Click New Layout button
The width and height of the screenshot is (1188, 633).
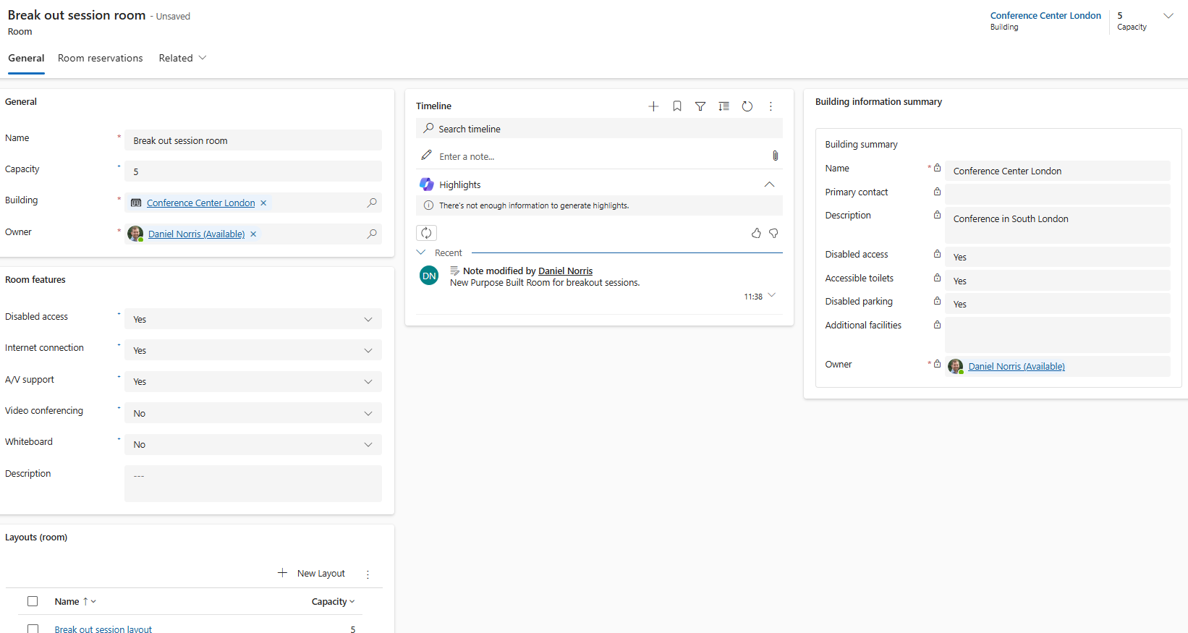(x=312, y=573)
